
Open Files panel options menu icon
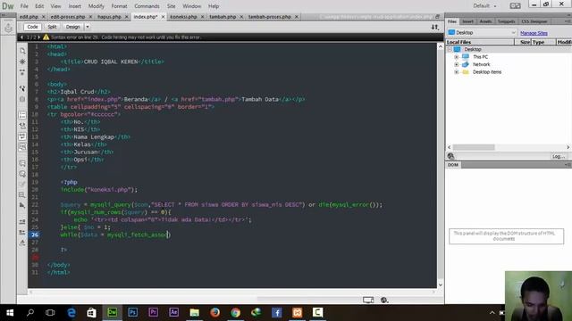tap(568, 21)
